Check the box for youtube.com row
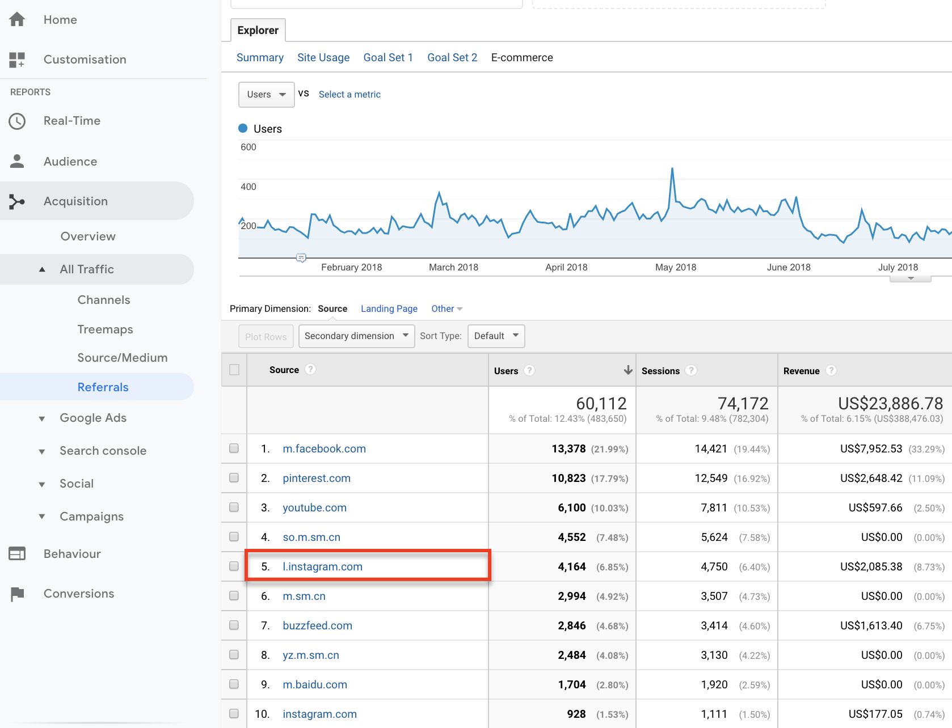The height and width of the screenshot is (728, 952). [234, 507]
